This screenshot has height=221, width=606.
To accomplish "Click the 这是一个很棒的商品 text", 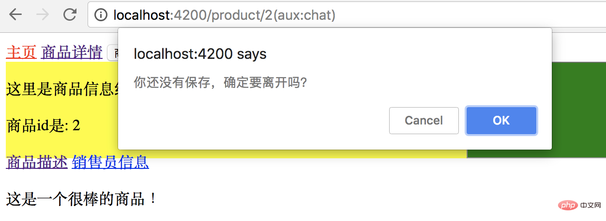I will (81, 198).
